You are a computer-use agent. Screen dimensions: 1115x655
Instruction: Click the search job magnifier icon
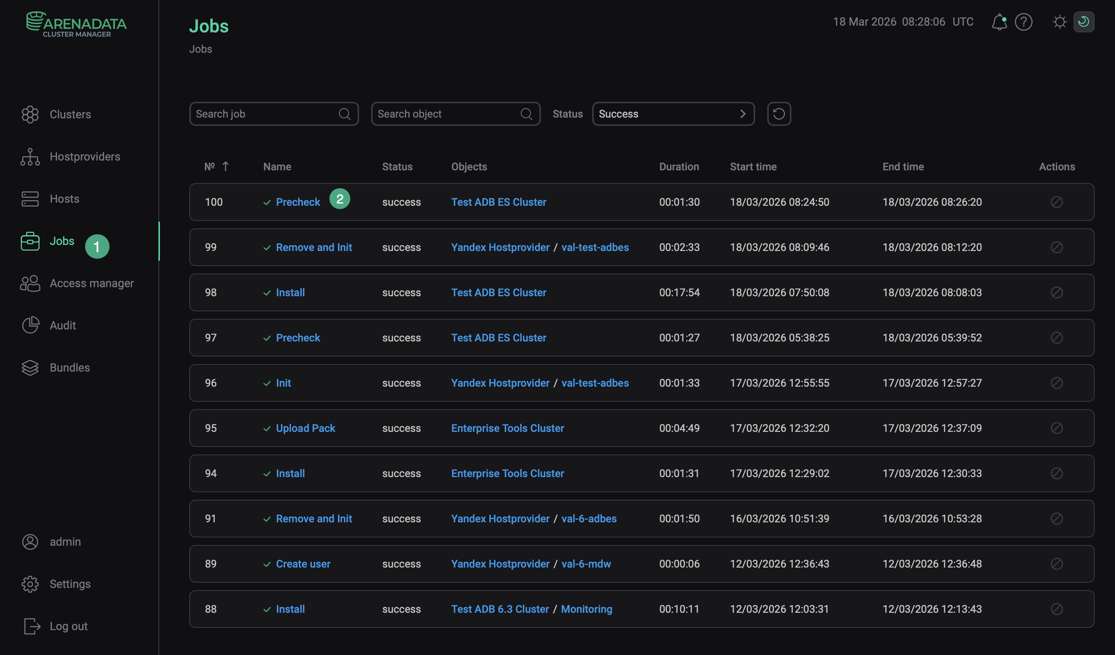(344, 114)
